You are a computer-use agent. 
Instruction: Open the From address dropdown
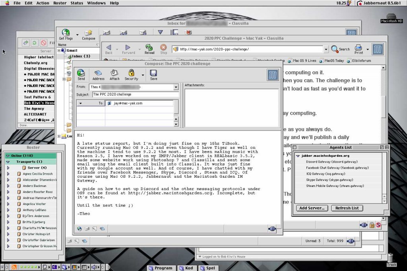[176, 87]
